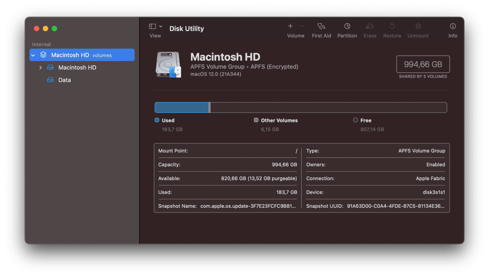Remove volume with minus icon

[301, 26]
